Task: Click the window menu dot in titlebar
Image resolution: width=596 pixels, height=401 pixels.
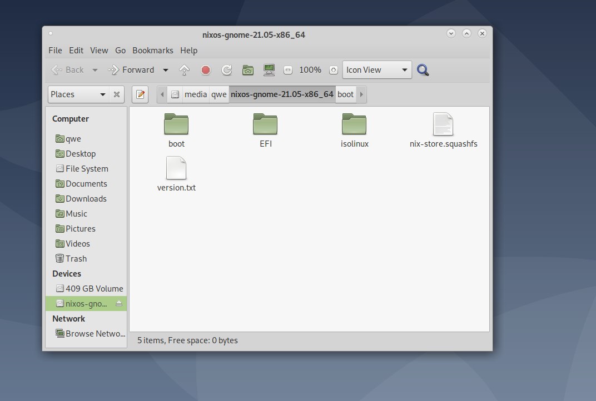Action: (x=51, y=33)
